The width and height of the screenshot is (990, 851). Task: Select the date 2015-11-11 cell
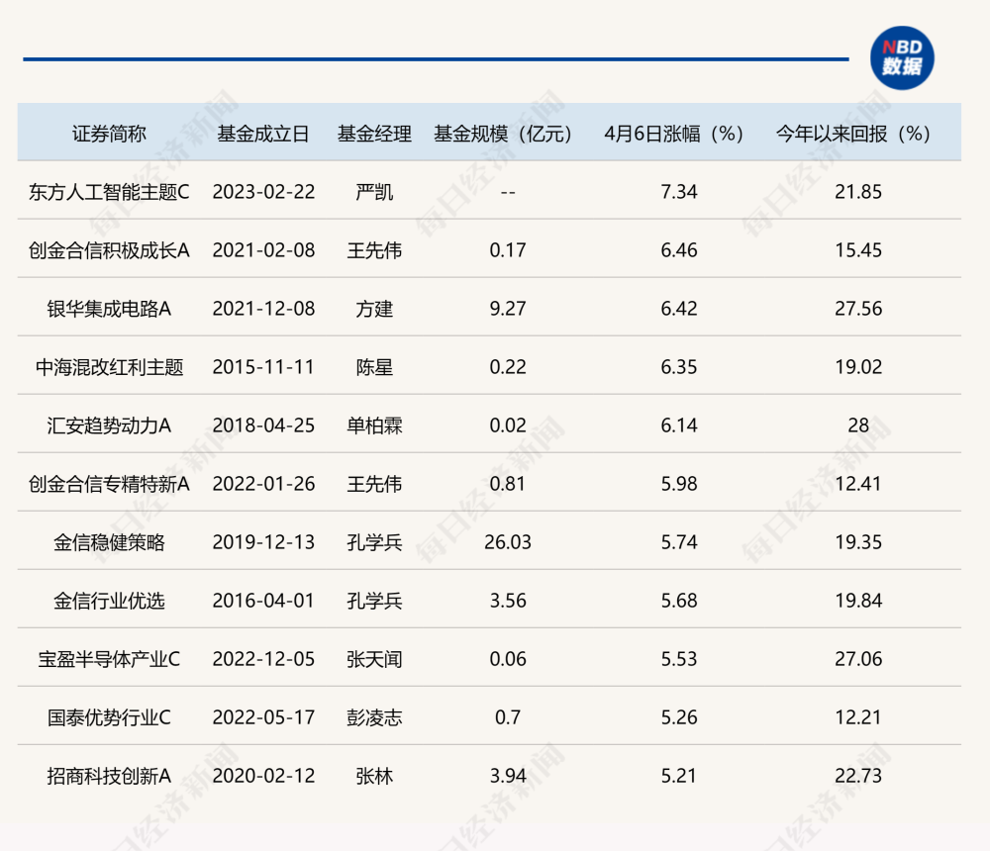coord(263,367)
